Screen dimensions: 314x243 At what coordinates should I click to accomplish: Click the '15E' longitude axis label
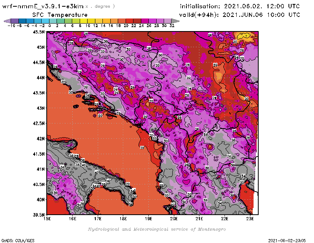click(x=47, y=219)
